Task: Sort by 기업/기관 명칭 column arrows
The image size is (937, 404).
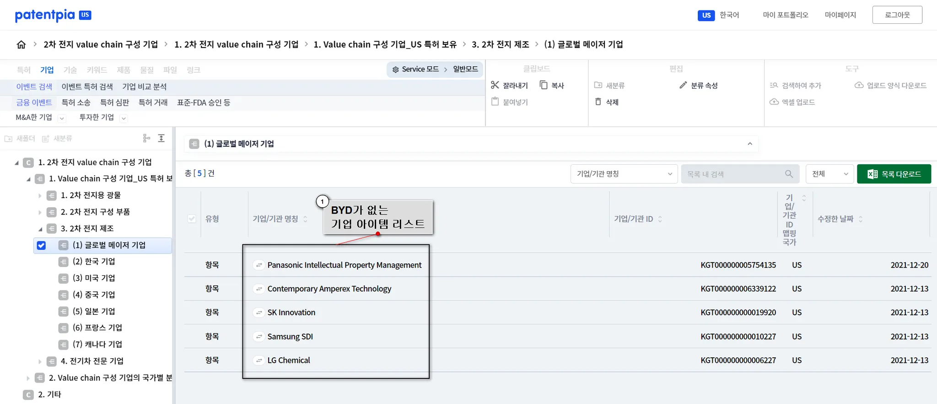Action: [x=305, y=219]
